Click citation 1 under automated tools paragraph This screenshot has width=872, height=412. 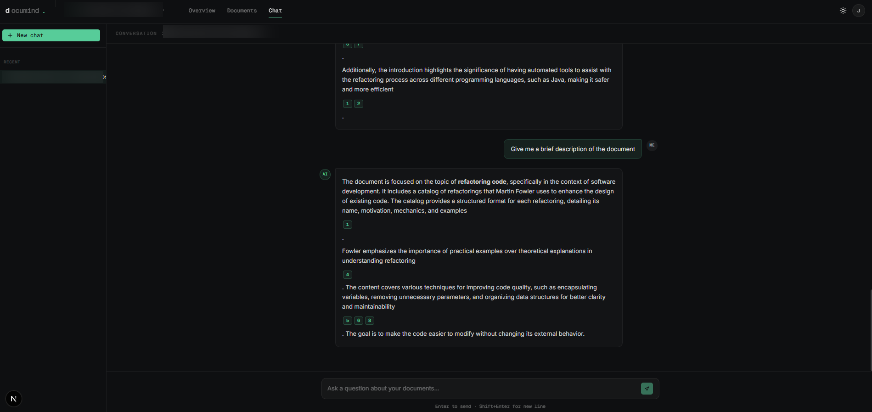pyautogui.click(x=348, y=104)
